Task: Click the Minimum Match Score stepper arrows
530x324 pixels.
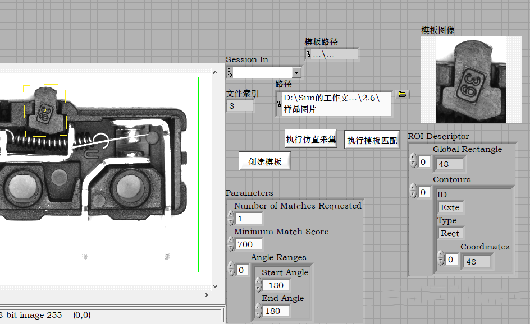Action: tap(231, 244)
